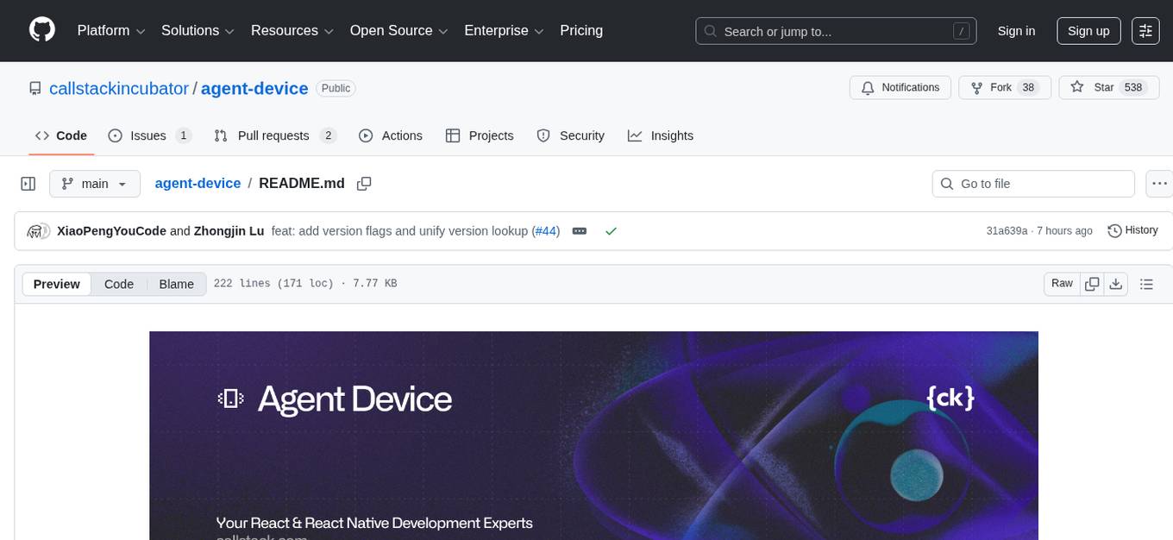Open the main branch dropdown
The width and height of the screenshot is (1173, 540).
pos(94,184)
